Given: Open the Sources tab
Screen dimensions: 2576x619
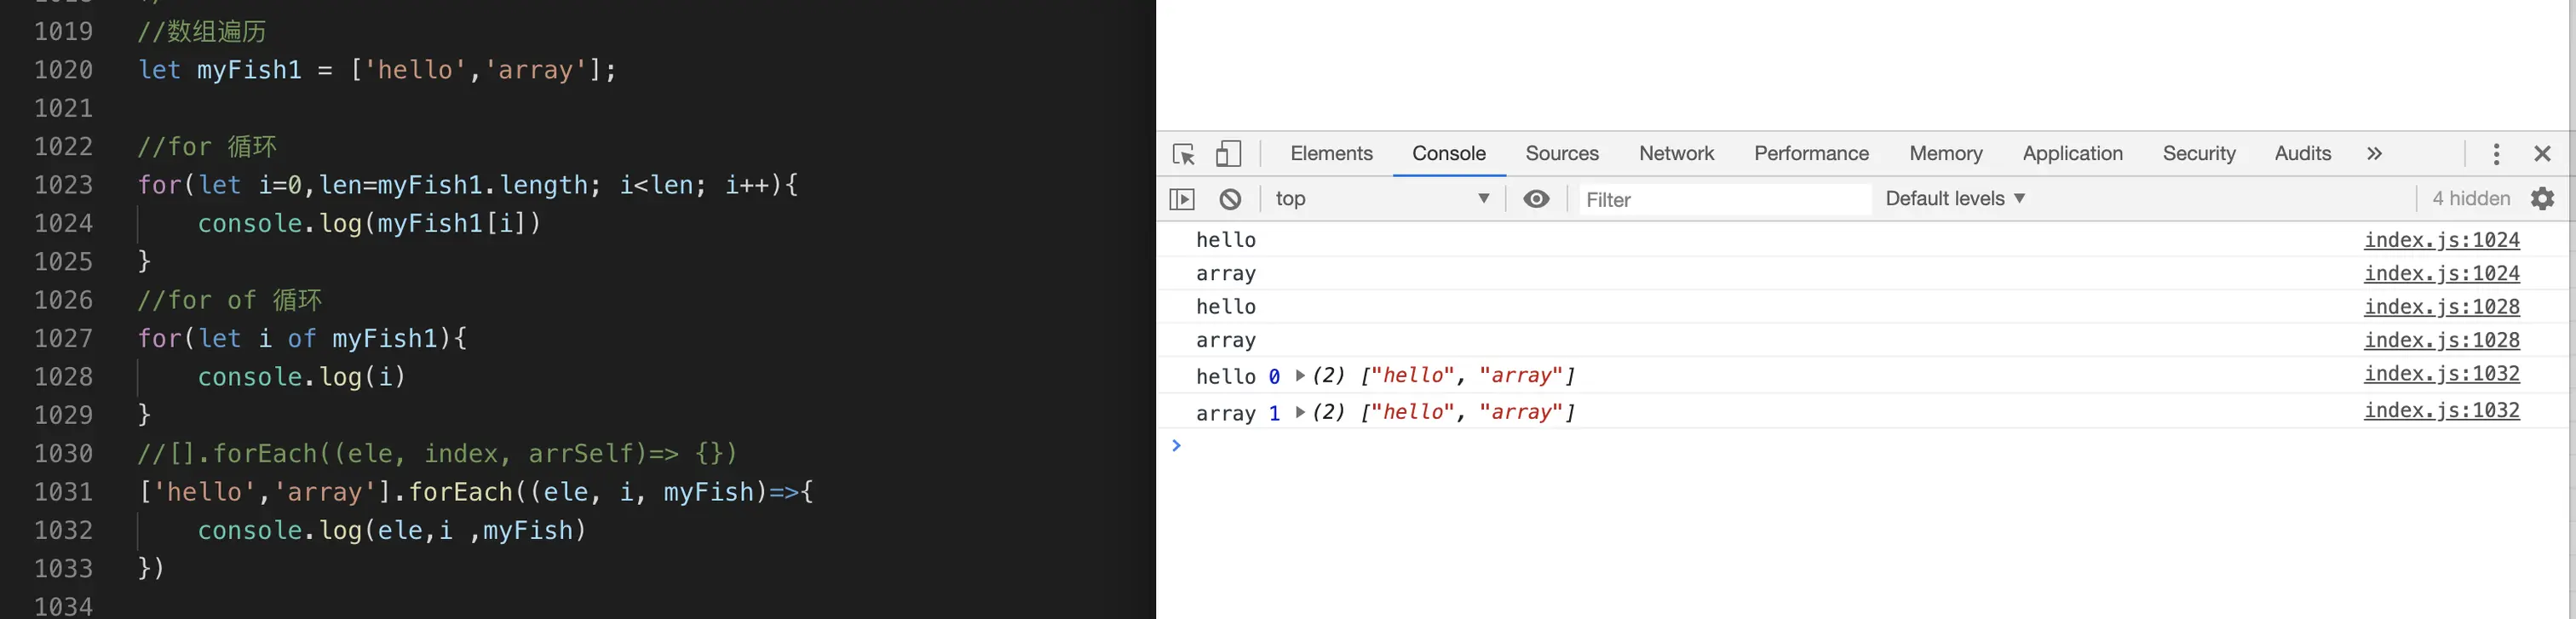Looking at the screenshot, I should pyautogui.click(x=1562, y=154).
